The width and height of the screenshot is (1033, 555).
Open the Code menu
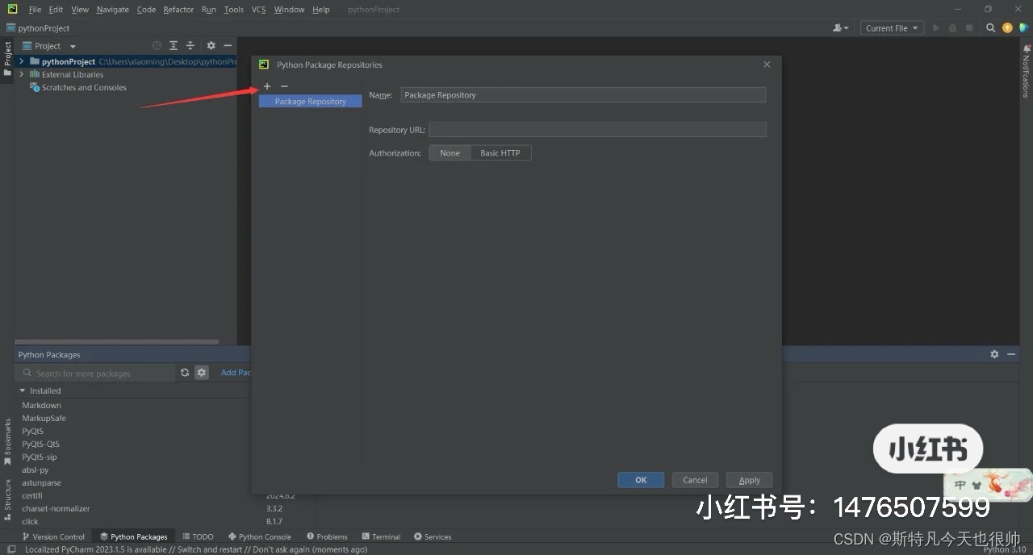tap(146, 10)
